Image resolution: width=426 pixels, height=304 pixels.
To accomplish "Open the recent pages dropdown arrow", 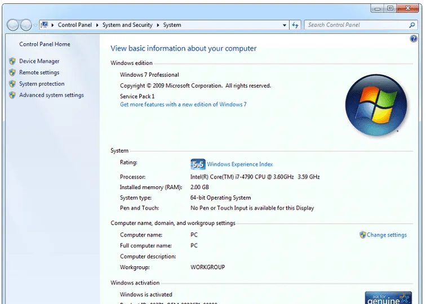I will coord(35,25).
